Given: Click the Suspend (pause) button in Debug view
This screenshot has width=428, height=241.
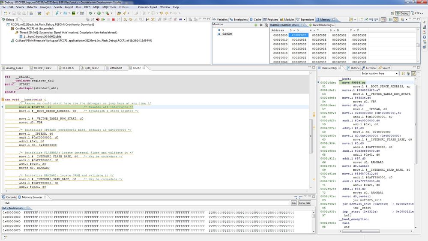Looking at the screenshot, I should [108, 19].
